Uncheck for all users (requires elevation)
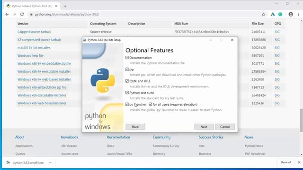This screenshot has height=170, width=303. click(x=151, y=104)
